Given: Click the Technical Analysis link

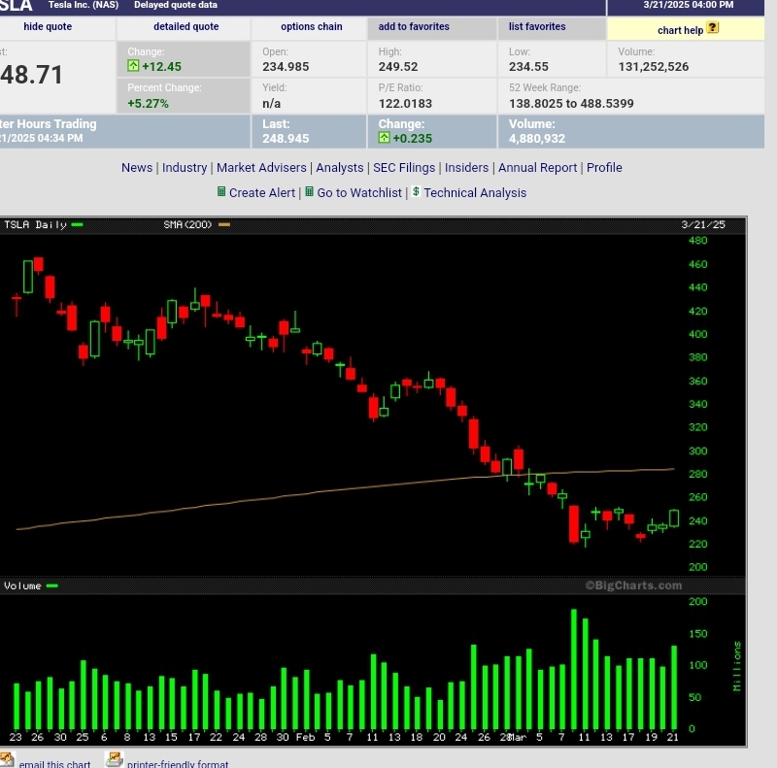Looking at the screenshot, I should [475, 193].
